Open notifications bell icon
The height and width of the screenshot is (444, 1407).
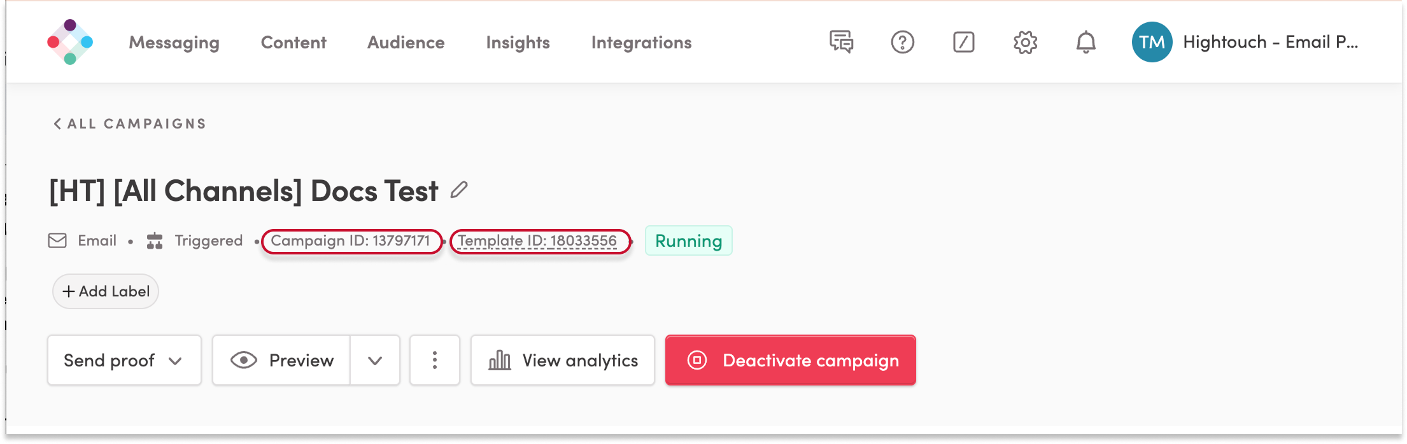1085,42
